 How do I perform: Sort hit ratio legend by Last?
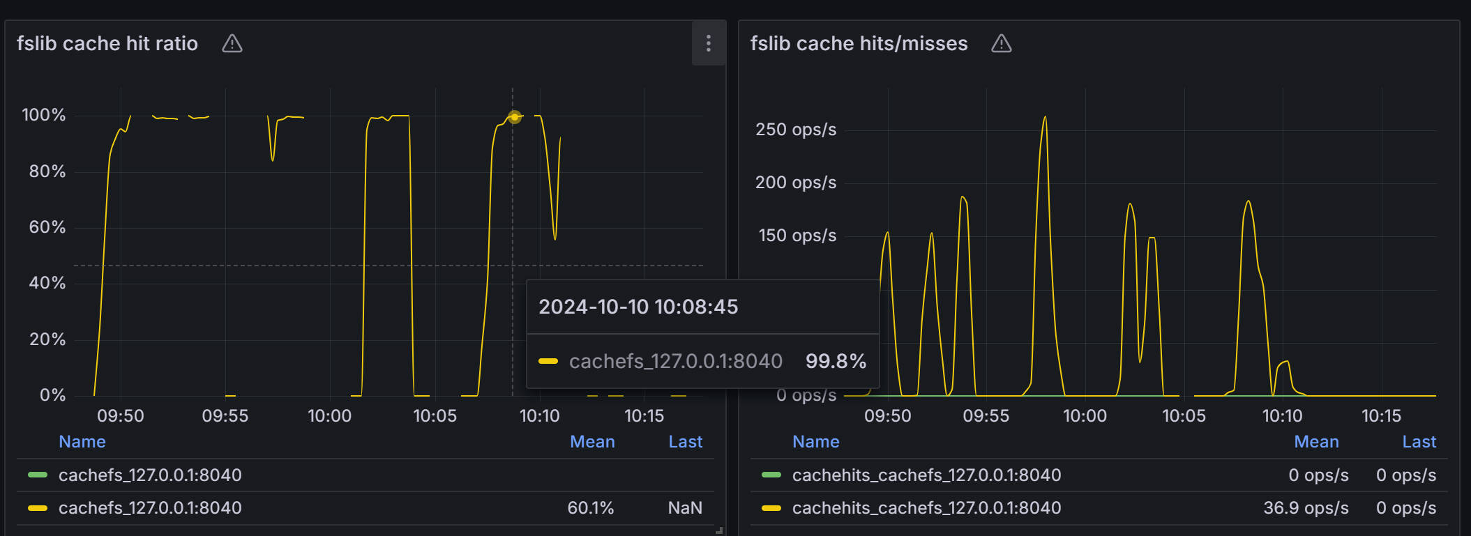(x=686, y=442)
